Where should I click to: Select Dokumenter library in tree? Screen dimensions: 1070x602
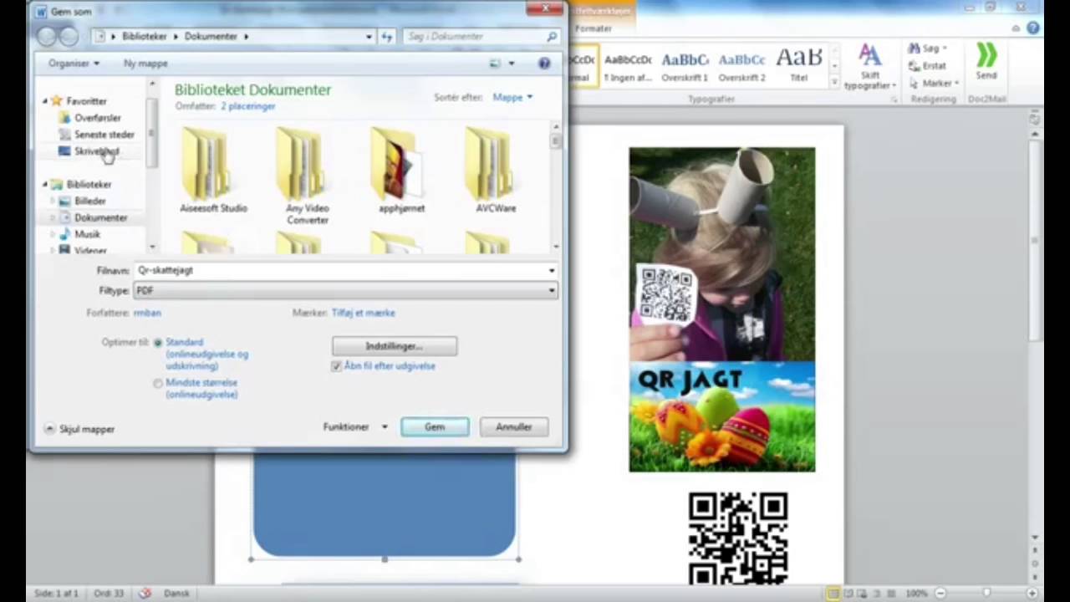click(94, 218)
